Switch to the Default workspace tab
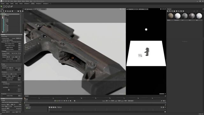The width and height of the screenshot is (204, 115). [33, 4]
